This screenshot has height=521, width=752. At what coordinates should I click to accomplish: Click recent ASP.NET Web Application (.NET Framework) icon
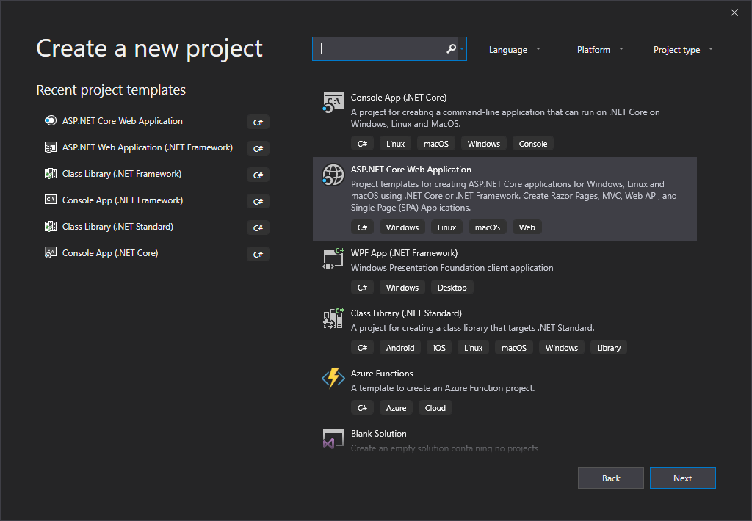click(x=51, y=147)
